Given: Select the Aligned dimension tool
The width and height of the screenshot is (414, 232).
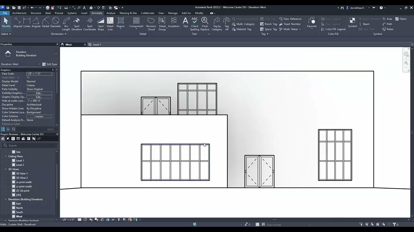Looking at the screenshot, I should pyautogui.click(x=18, y=23).
